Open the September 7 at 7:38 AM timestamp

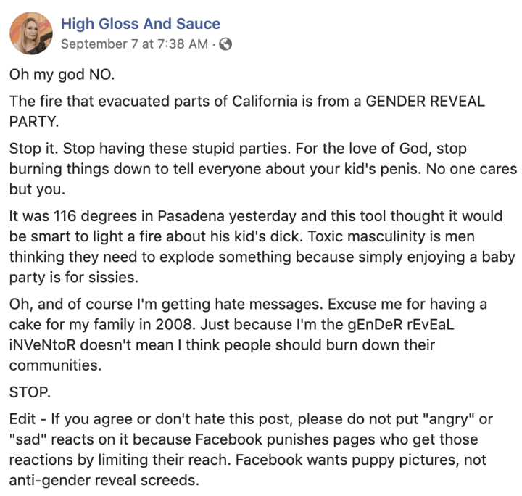[135, 44]
